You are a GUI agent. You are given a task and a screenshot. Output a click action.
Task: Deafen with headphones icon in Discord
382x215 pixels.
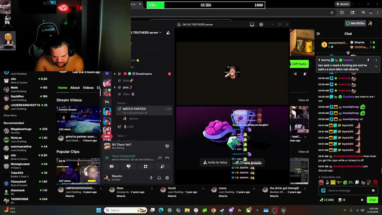(159, 178)
